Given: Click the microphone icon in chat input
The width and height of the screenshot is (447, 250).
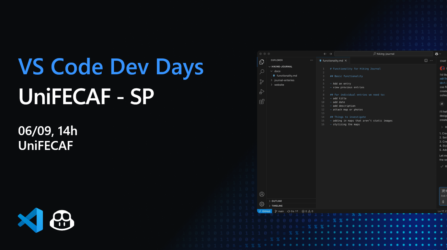Looking at the screenshot, I should 443,202.
